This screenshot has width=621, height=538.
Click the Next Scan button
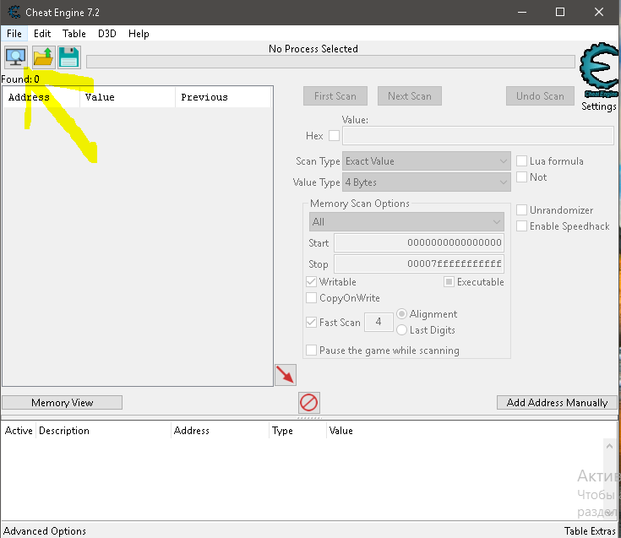coord(410,95)
